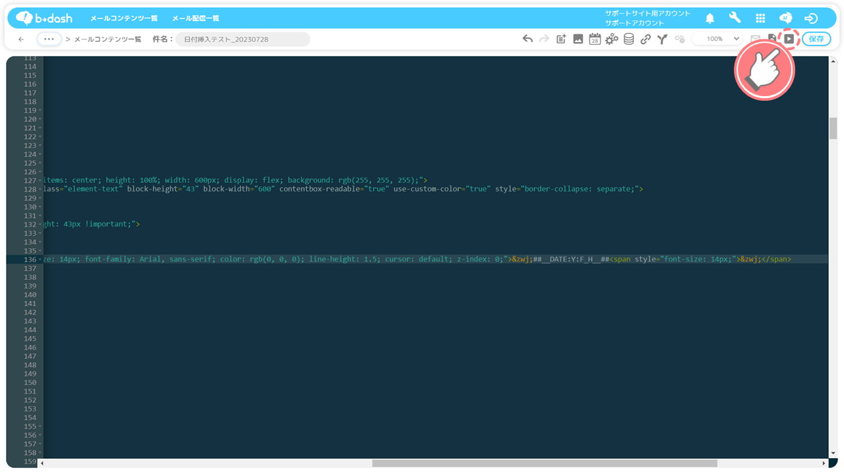This screenshot has height=474, width=844.
Task: Click the b→dash logo
Action: click(x=44, y=18)
